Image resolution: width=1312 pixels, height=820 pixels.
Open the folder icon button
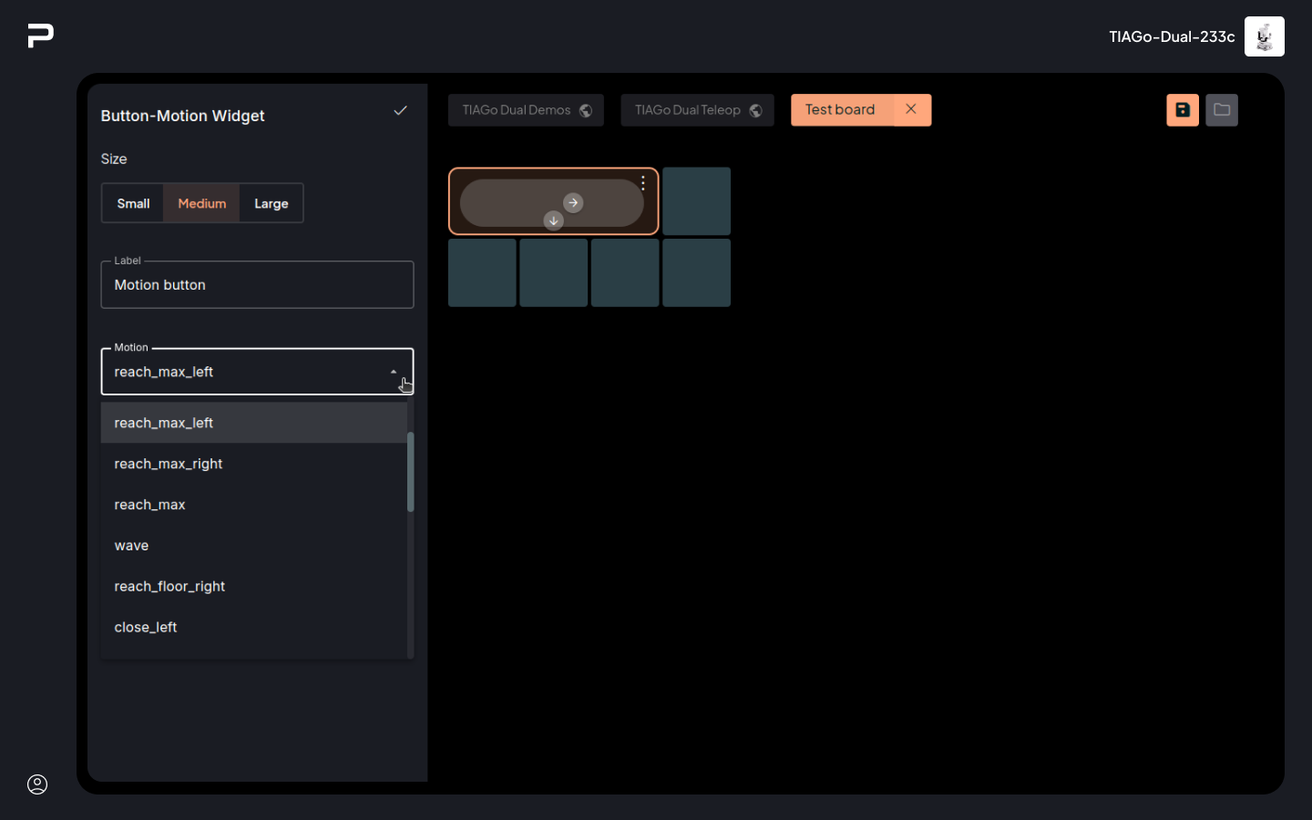1221,110
